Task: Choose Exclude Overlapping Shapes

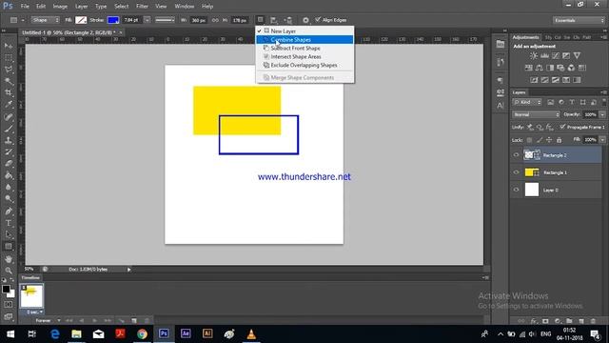Action: click(304, 66)
